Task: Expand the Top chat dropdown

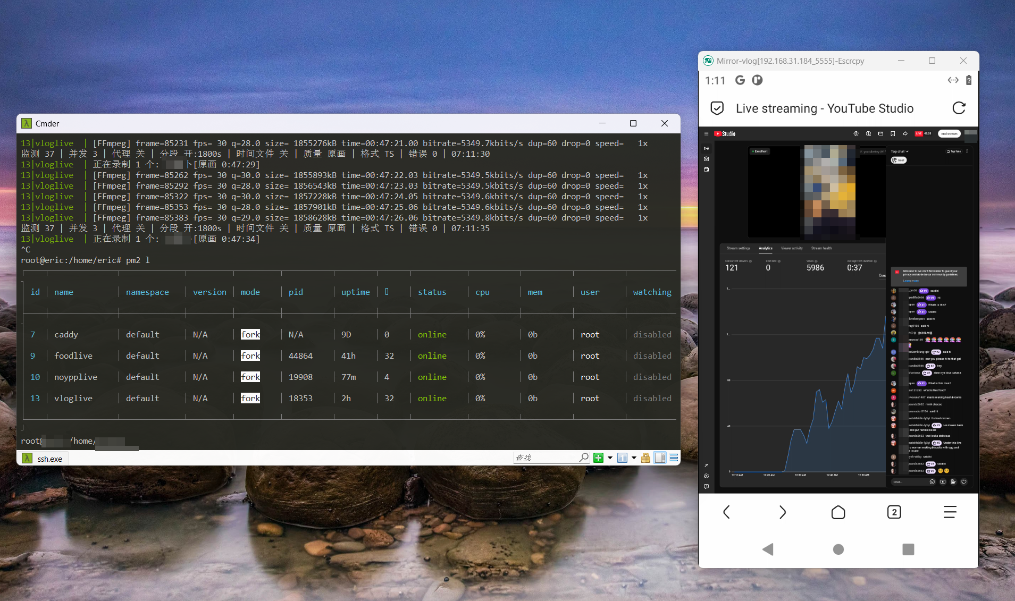Action: 900,151
